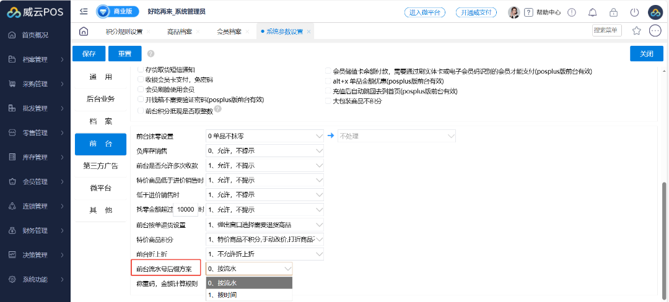Click the 保存 button
The image size is (669, 302).
(x=89, y=54)
